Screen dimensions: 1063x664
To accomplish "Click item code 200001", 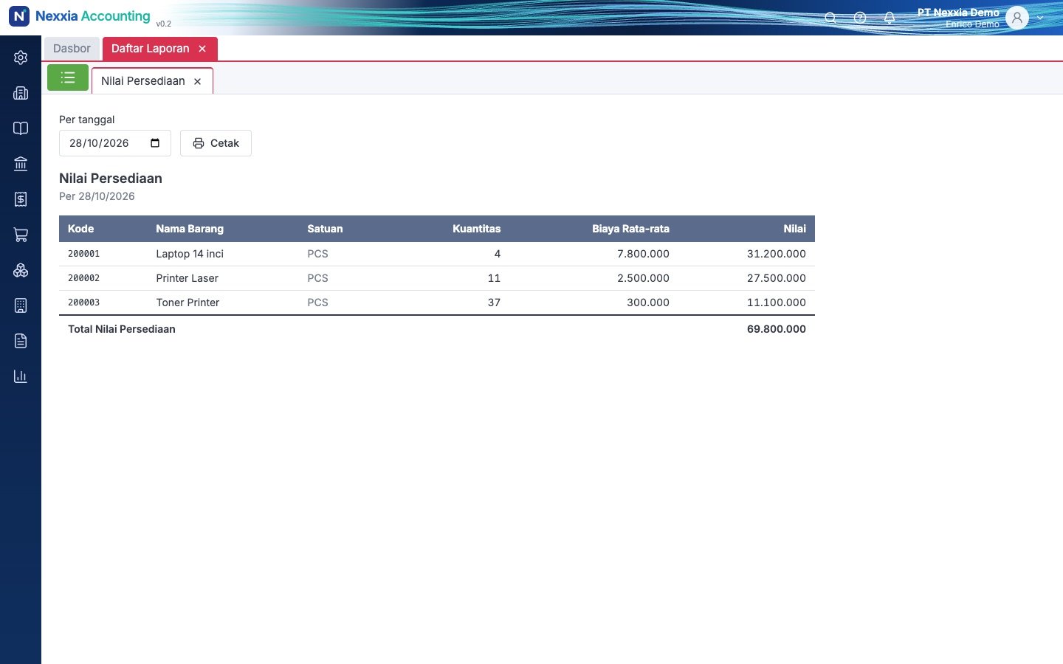I will [83, 254].
